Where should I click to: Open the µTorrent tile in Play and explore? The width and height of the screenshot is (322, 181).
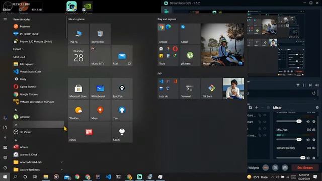click(x=190, y=56)
